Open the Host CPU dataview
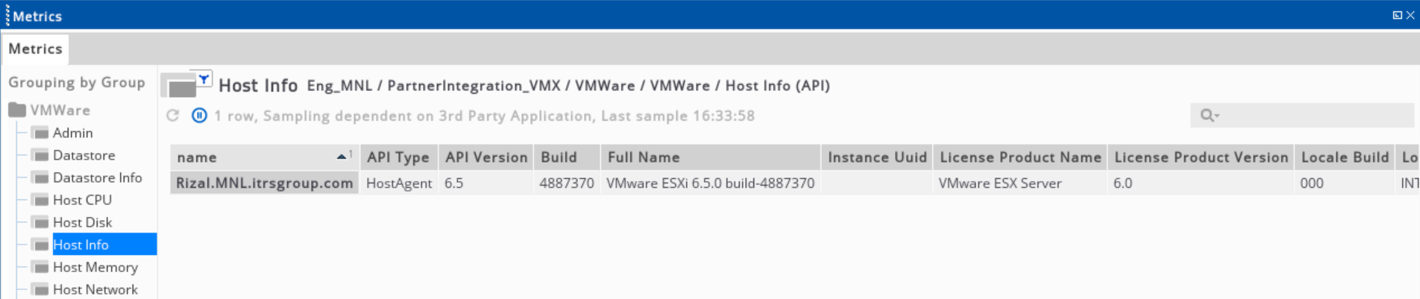The width and height of the screenshot is (1420, 299). 82,201
